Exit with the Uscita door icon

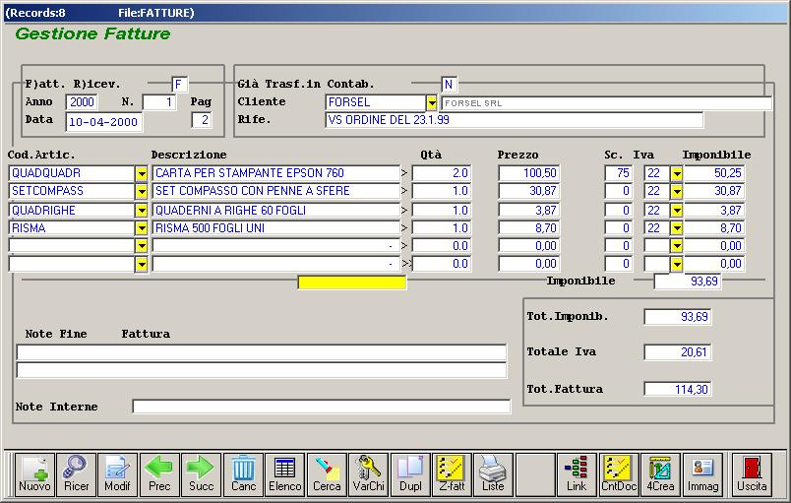[x=752, y=474]
